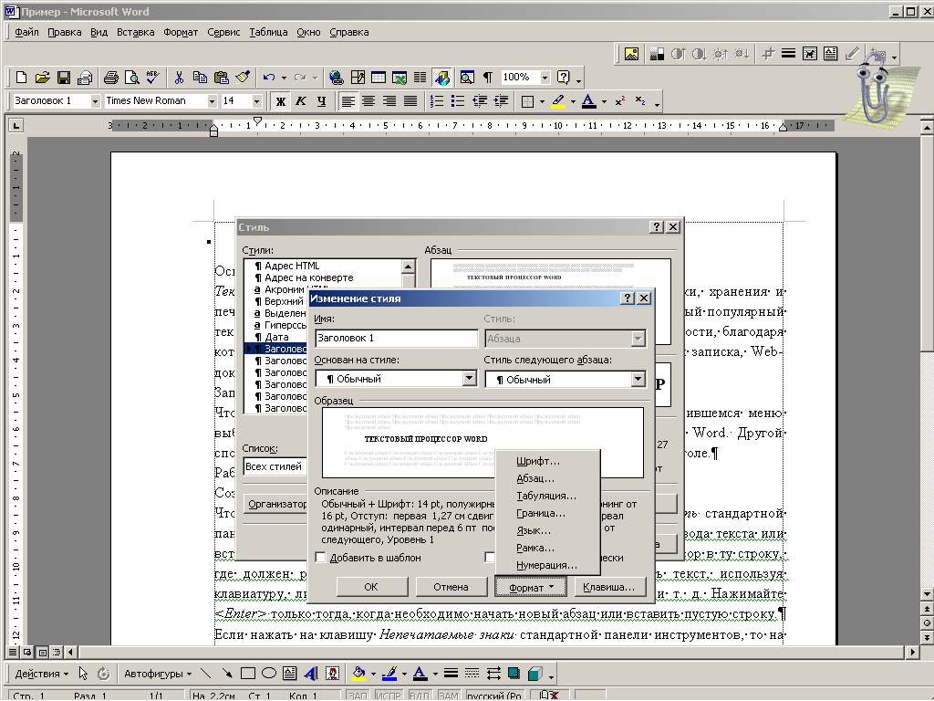Apply underline formatting Ч button
The image size is (934, 701).
pyautogui.click(x=322, y=101)
